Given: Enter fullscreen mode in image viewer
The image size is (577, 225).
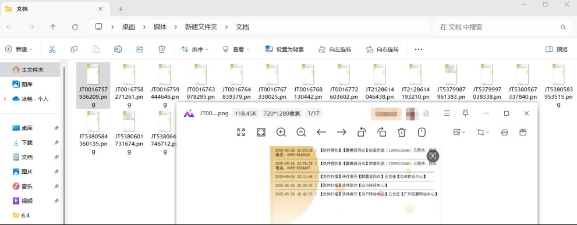Looking at the screenshot, I should pos(241,133).
